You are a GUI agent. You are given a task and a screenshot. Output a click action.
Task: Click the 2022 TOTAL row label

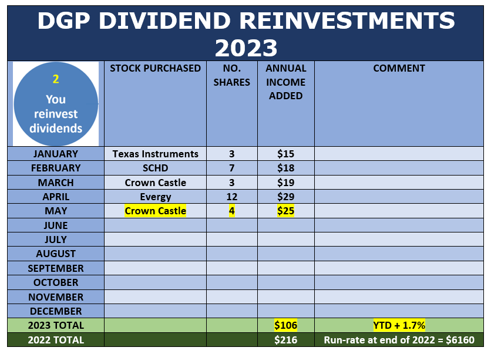pyautogui.click(x=56, y=340)
